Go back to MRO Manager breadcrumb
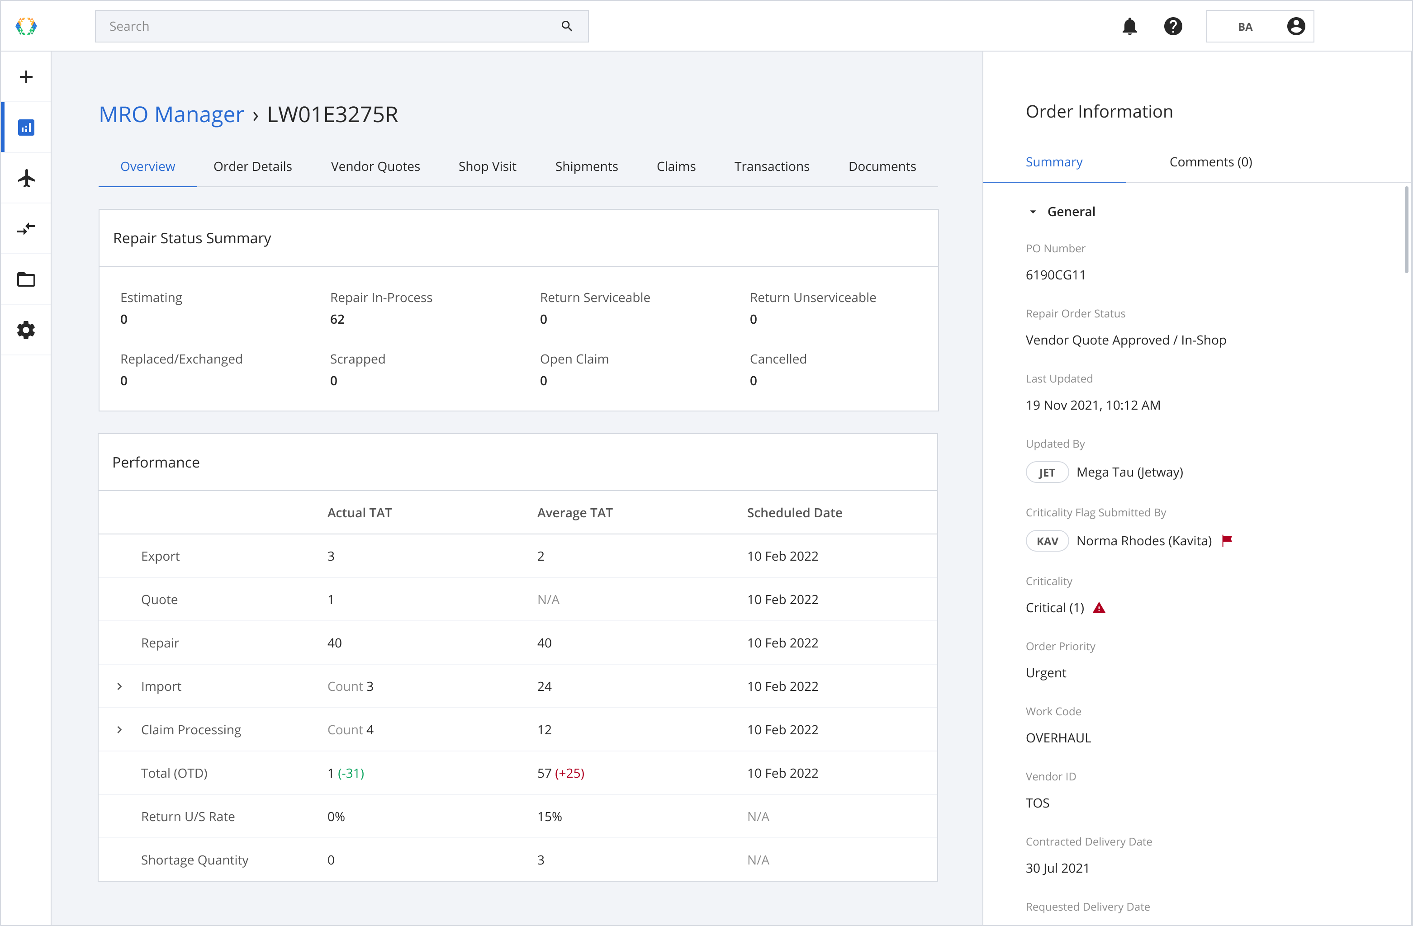The height and width of the screenshot is (926, 1413). click(171, 114)
